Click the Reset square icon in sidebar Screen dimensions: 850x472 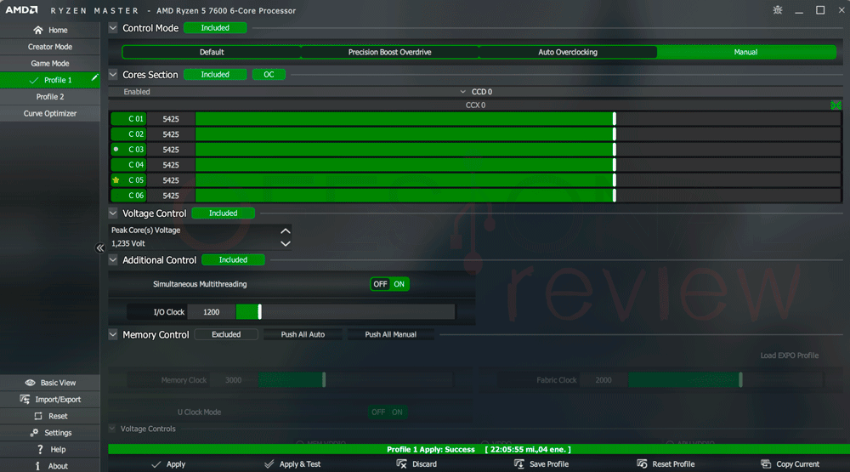[38, 416]
